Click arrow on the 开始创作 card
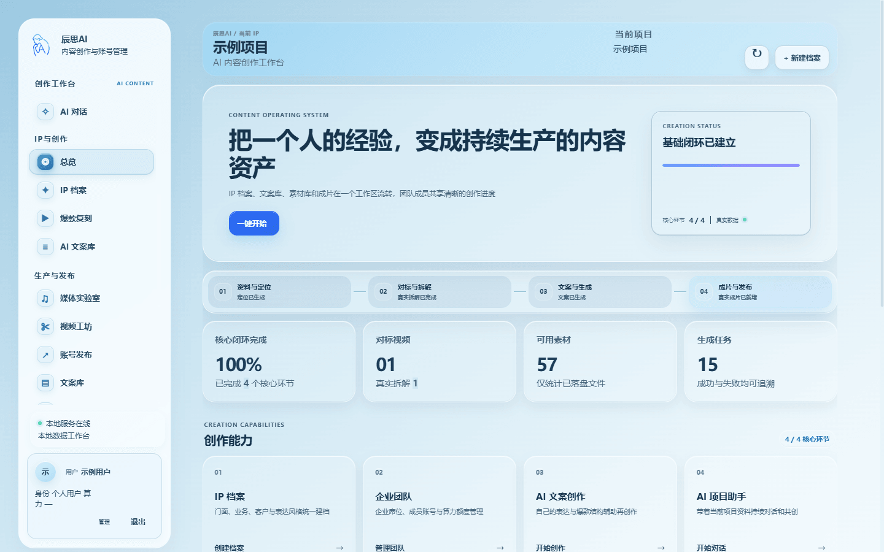The height and width of the screenshot is (552, 884). coord(661,548)
